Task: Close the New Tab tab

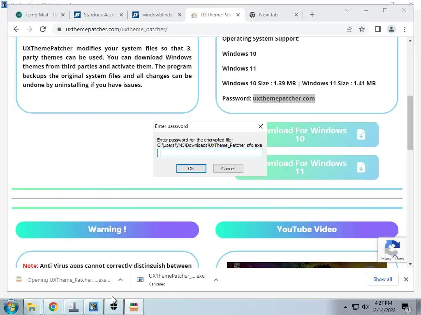Action: pyautogui.click(x=296, y=15)
